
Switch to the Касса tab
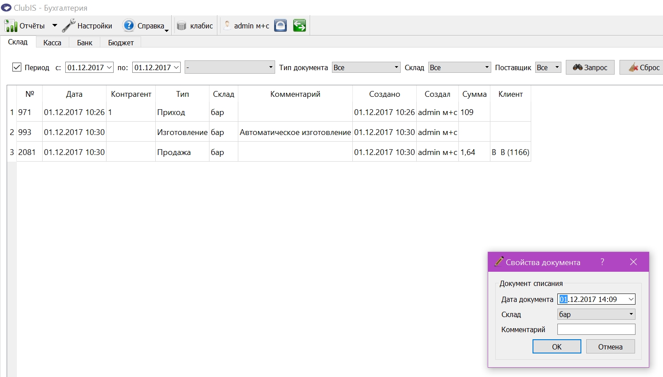click(x=52, y=43)
